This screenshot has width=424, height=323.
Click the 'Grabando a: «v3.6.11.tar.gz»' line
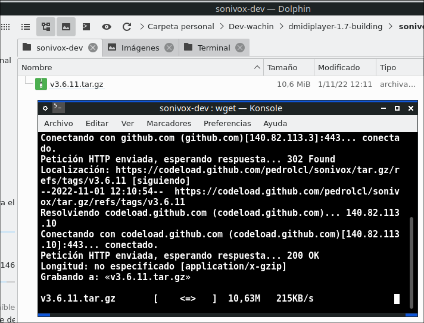pos(116,277)
